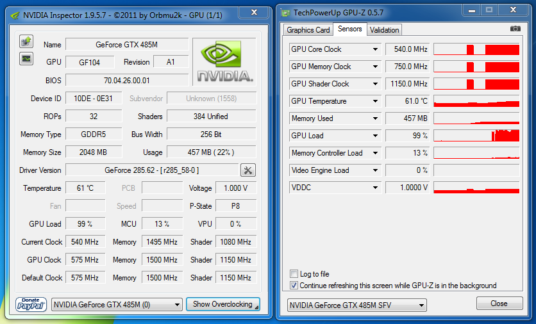Click the Subvendor field Unknown (1558)
This screenshot has height=324, width=536.
(x=211, y=99)
